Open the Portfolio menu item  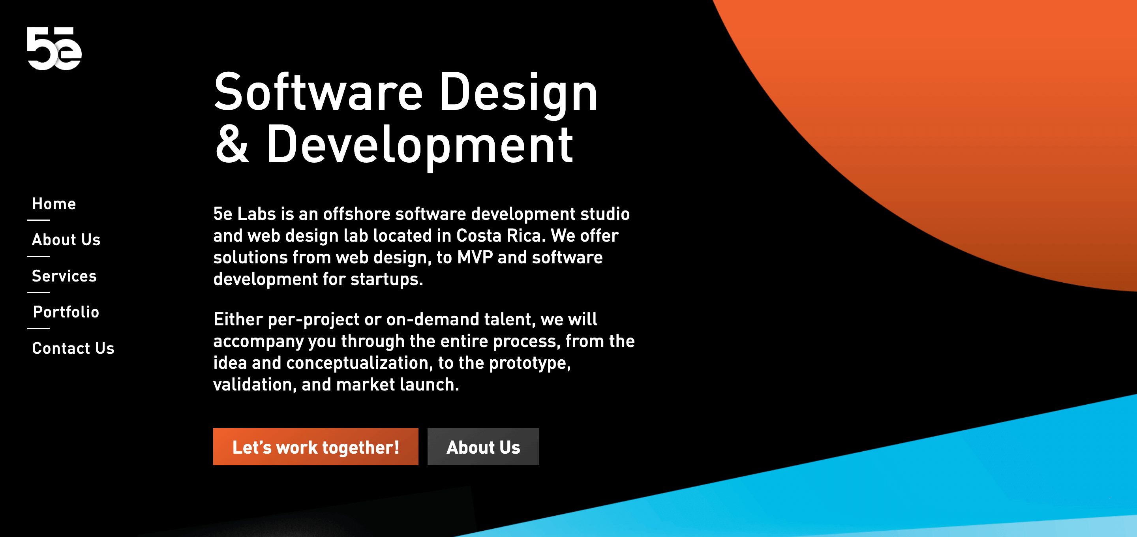(66, 312)
